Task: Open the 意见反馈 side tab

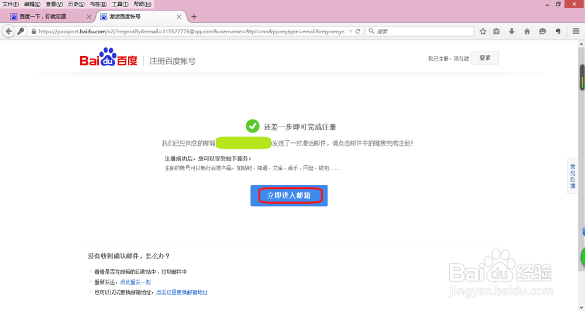Action: [573, 176]
